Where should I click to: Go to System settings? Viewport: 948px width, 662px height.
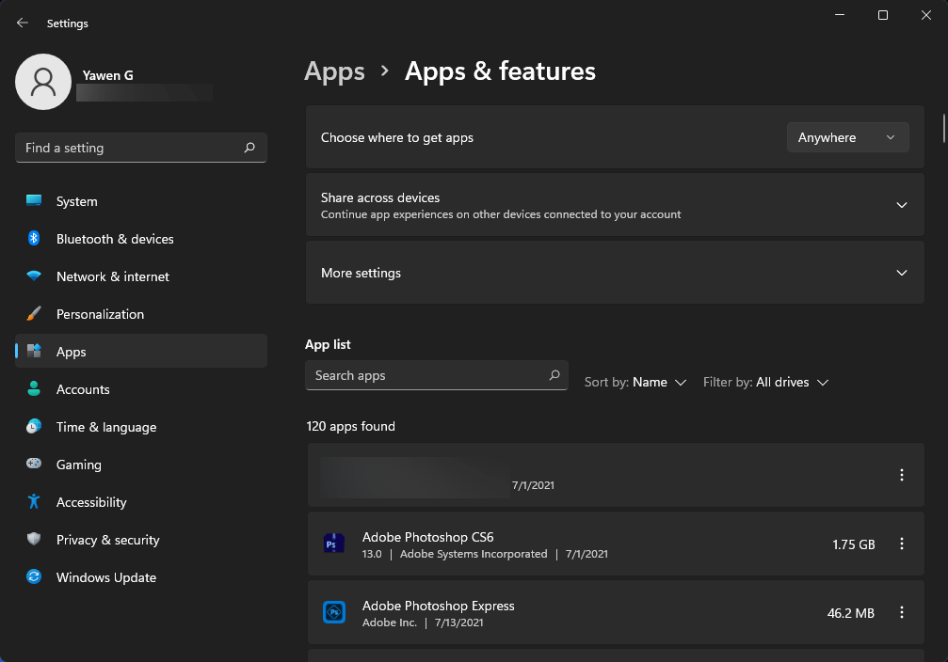(x=141, y=201)
